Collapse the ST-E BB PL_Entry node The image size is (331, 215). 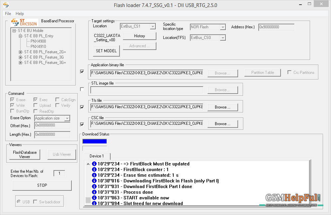pyautogui.click(x=20, y=36)
